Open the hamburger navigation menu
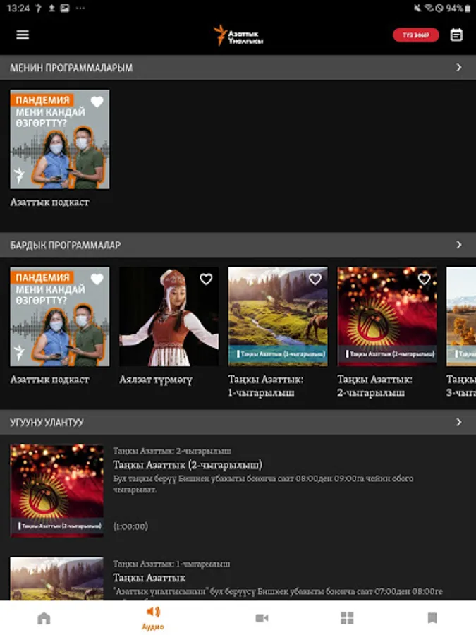This screenshot has height=635, width=476. pyautogui.click(x=23, y=35)
